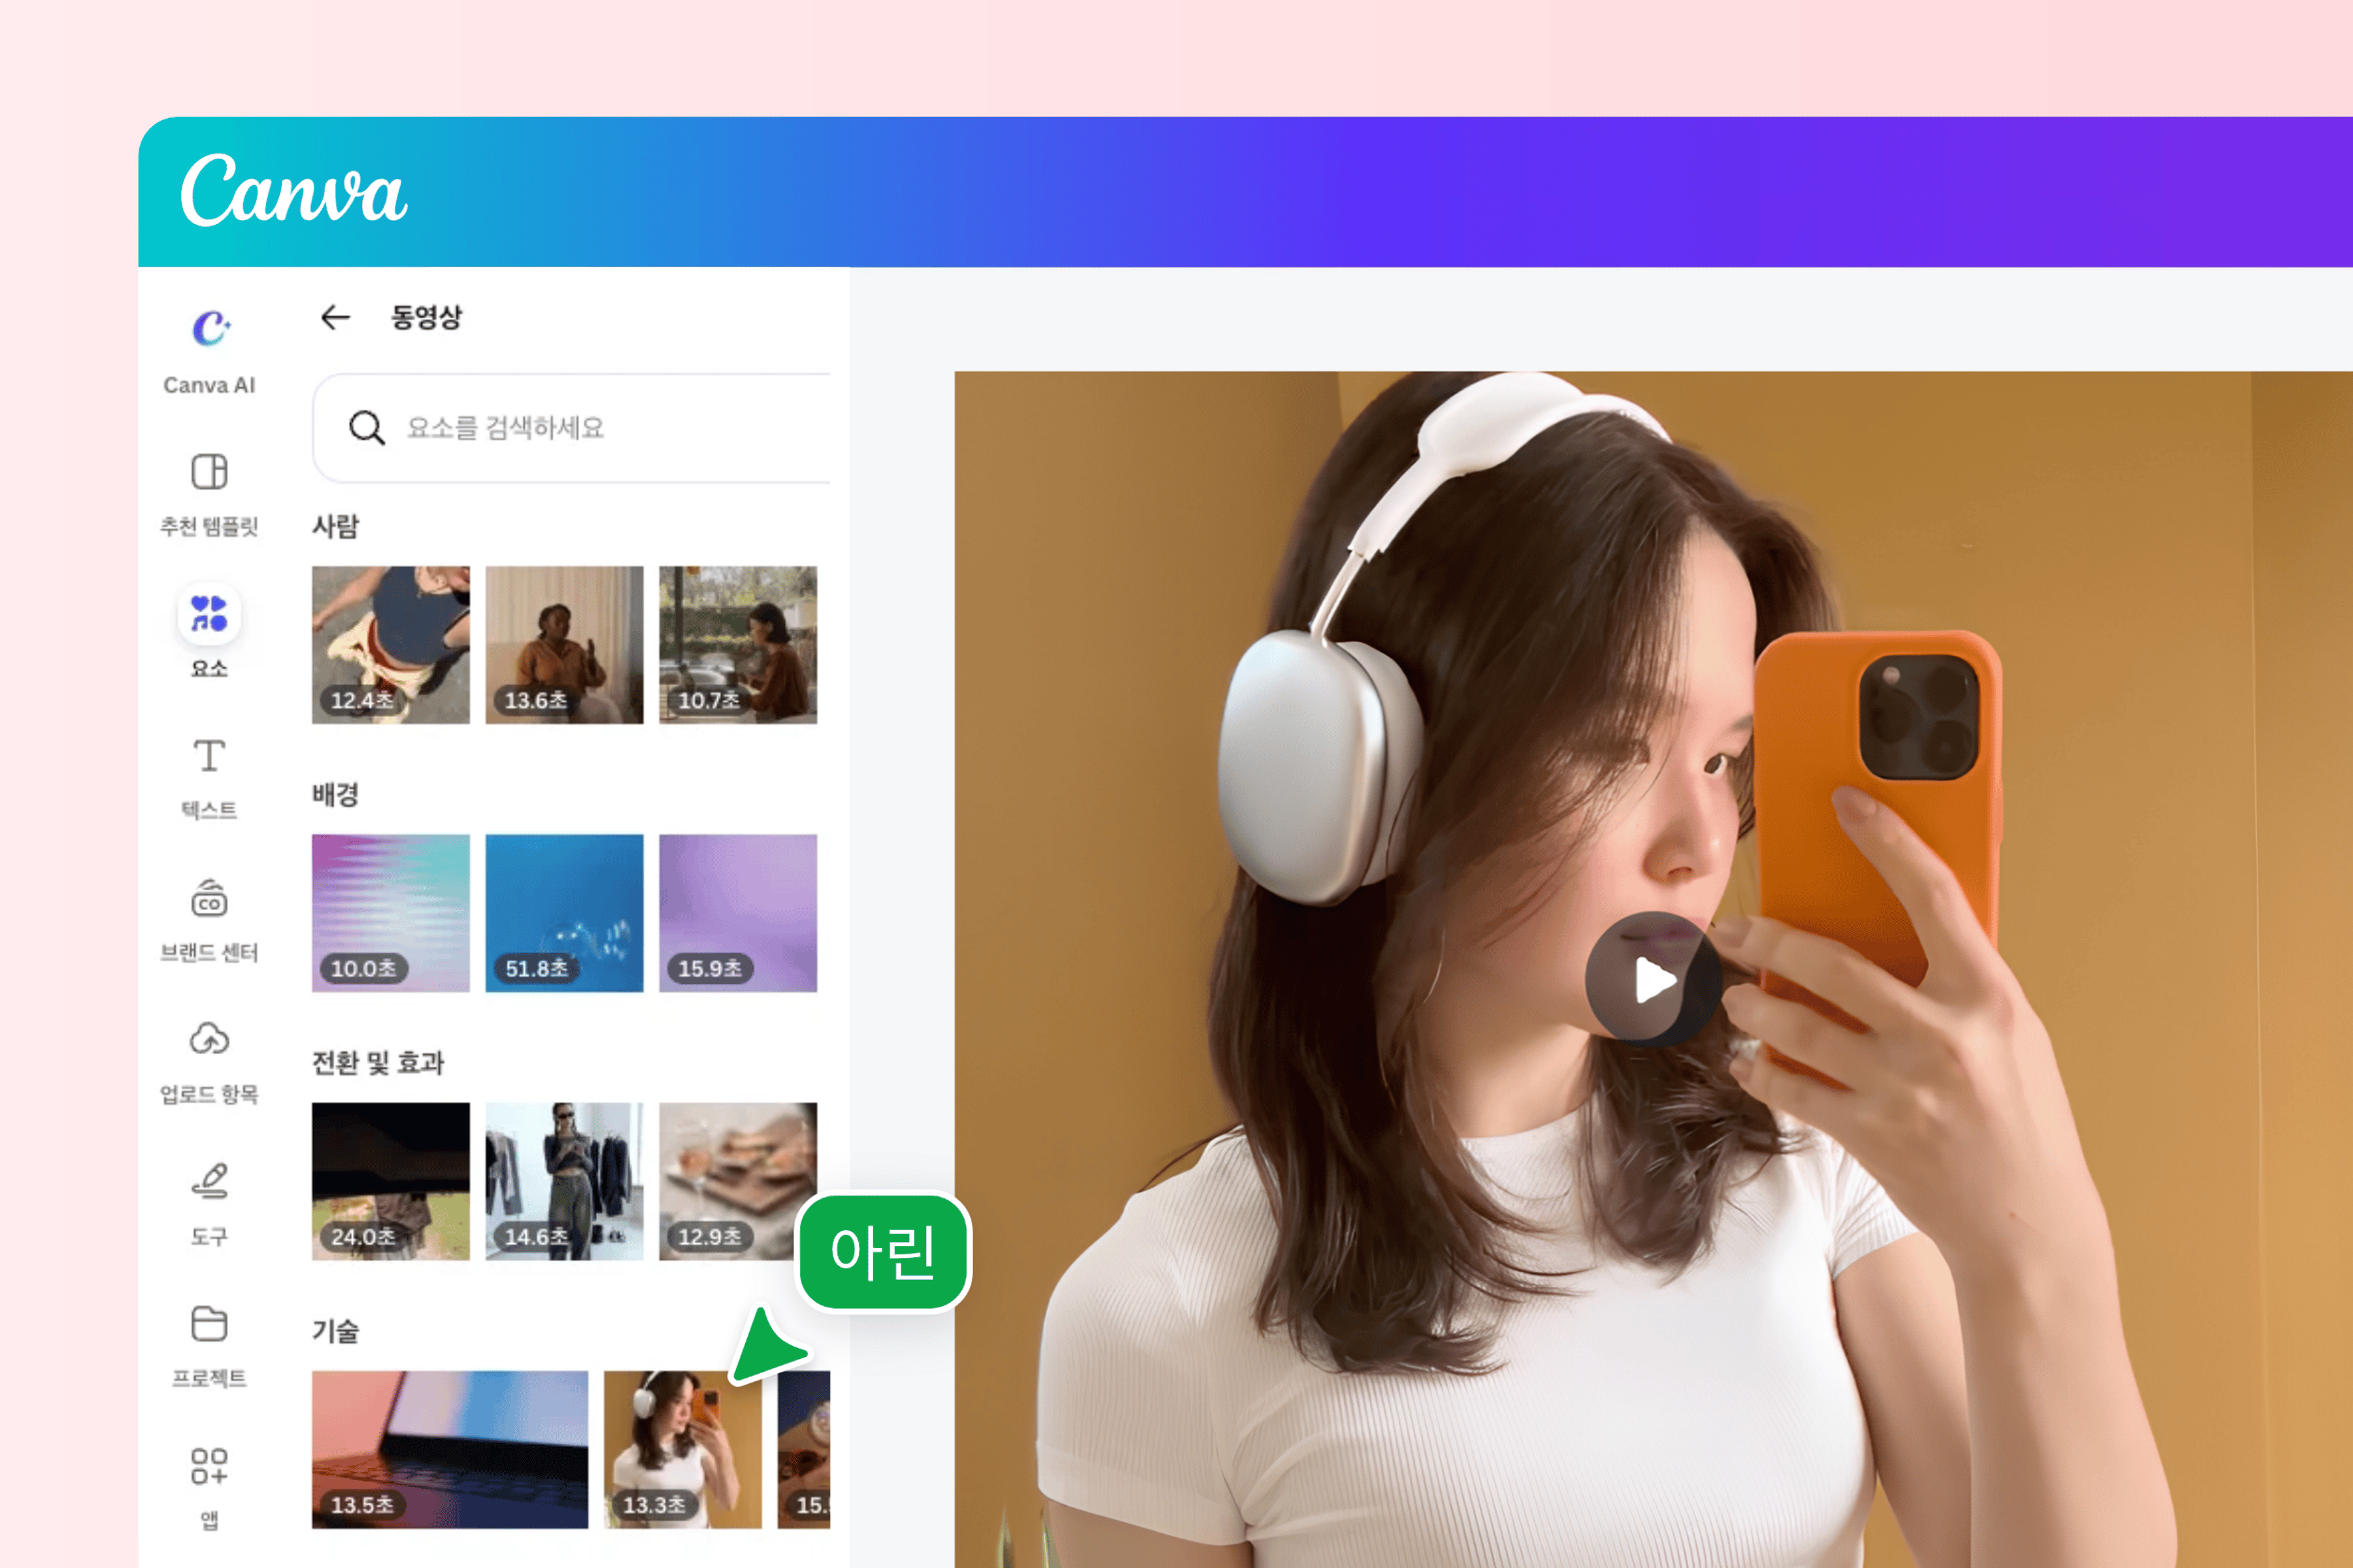The height and width of the screenshot is (1568, 2353).
Task: Click the magnifier search icon
Action: click(366, 428)
